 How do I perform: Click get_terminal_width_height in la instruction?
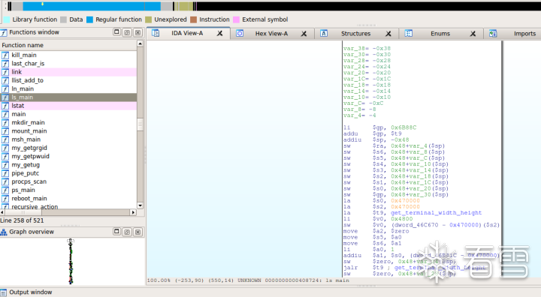coord(436,213)
